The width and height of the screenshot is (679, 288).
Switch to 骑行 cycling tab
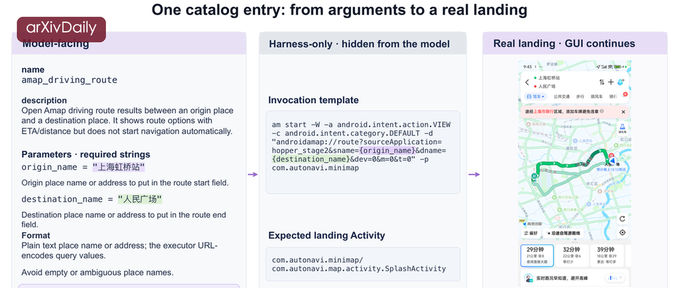coord(613,97)
